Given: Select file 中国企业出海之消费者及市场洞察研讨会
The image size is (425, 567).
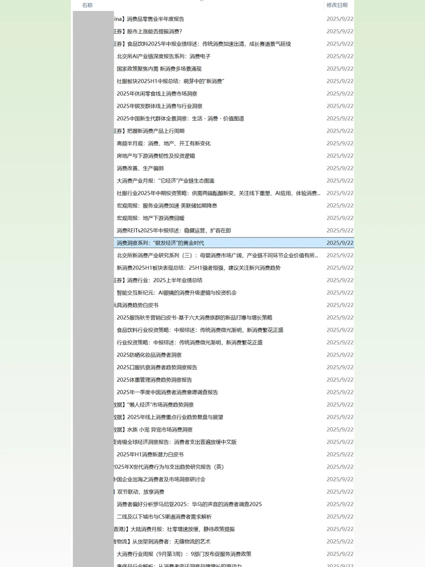Looking at the screenshot, I should click(160, 480).
